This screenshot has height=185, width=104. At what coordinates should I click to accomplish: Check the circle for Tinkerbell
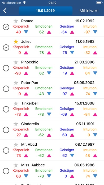point(6,109)
